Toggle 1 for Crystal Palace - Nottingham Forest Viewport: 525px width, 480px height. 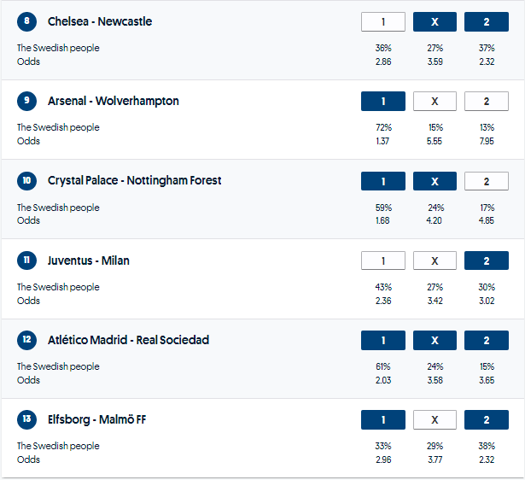click(x=383, y=181)
